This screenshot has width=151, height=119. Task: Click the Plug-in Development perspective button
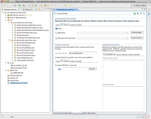pos(140,5)
